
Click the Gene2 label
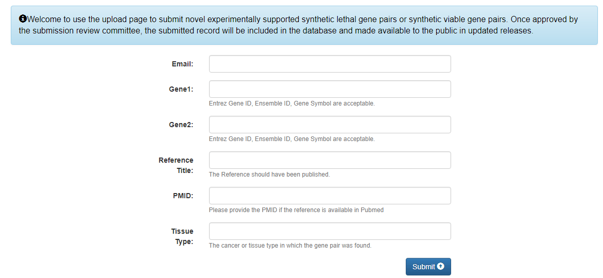181,125
